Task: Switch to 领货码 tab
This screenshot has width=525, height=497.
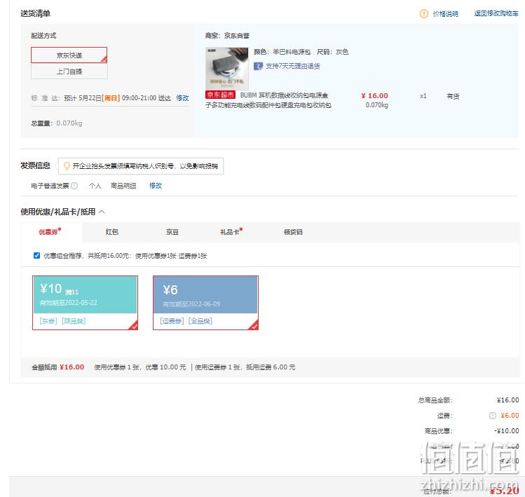Action: click(x=293, y=232)
